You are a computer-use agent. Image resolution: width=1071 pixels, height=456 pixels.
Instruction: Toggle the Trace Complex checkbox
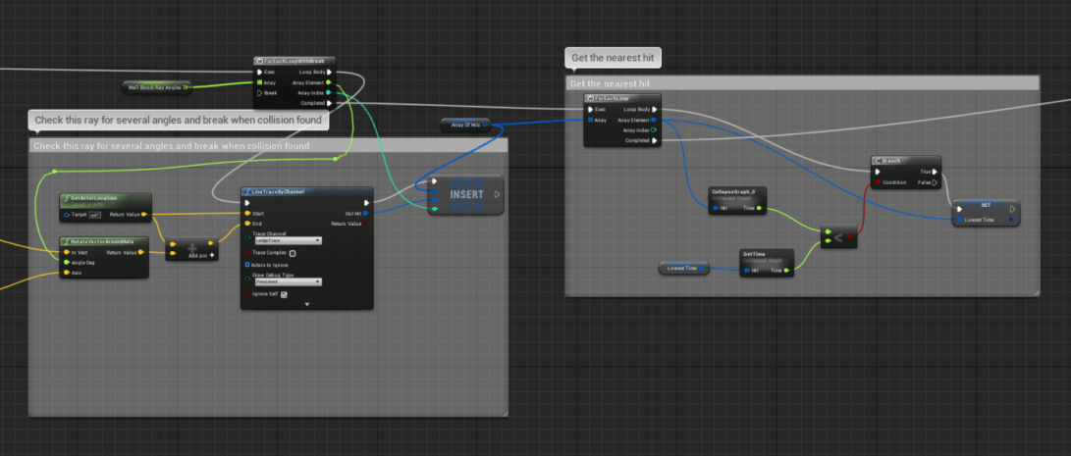[293, 253]
